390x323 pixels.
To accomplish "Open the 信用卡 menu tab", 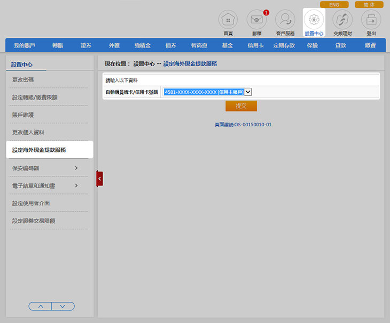I will [x=255, y=45].
